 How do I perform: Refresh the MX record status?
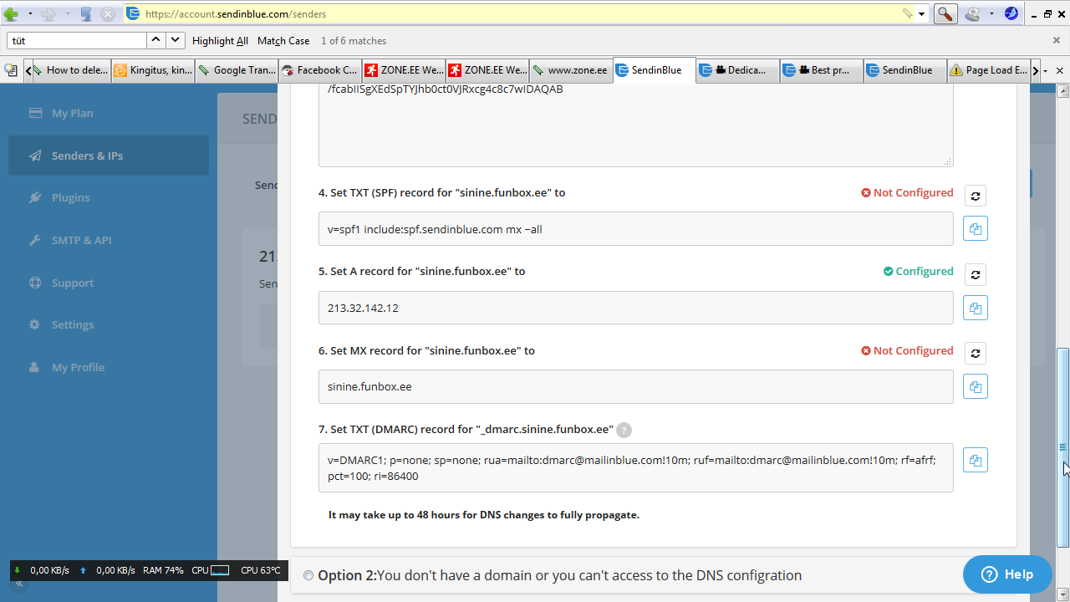click(x=976, y=353)
